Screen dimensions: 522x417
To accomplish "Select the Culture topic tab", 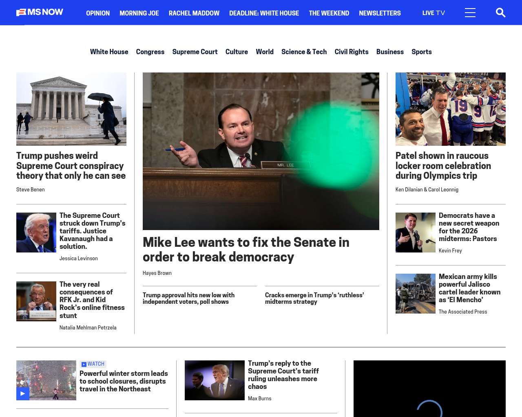I will [237, 52].
